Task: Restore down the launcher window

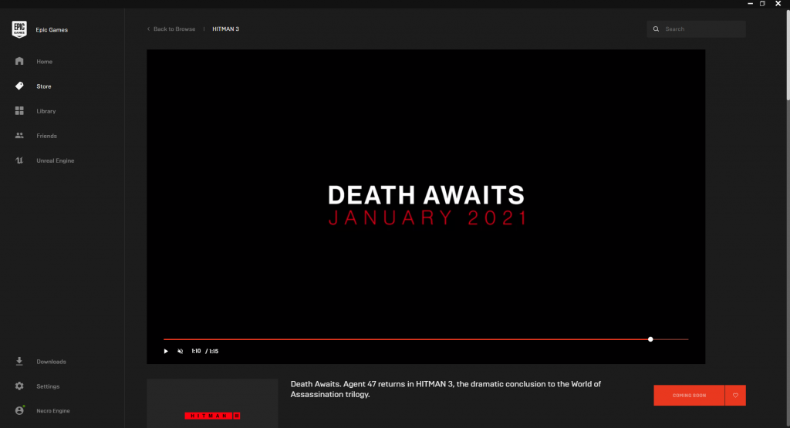Action: point(763,4)
